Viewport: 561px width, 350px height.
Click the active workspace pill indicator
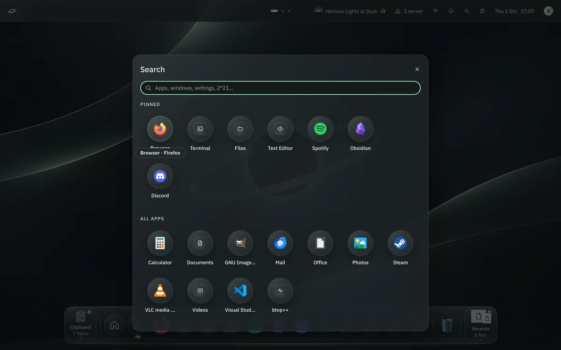(274, 11)
